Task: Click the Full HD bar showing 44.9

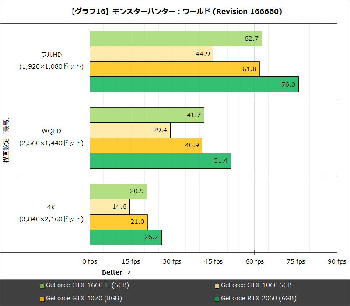Action: point(151,54)
